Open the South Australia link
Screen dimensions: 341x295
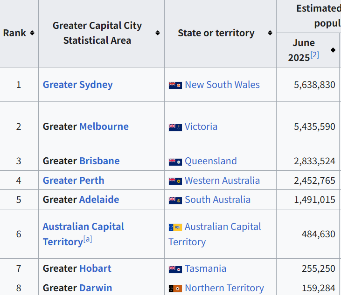pos(218,200)
